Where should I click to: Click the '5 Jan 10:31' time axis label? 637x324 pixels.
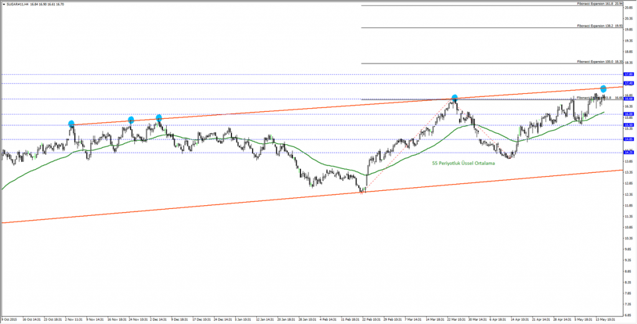(x=244, y=319)
